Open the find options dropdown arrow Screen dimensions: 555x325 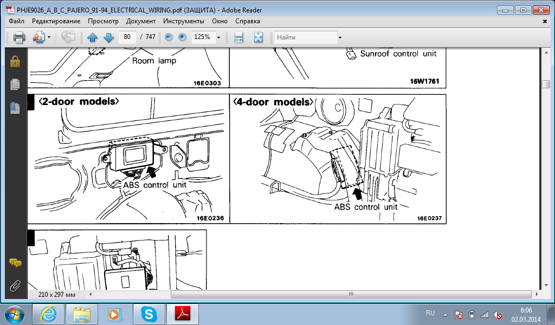pos(340,37)
